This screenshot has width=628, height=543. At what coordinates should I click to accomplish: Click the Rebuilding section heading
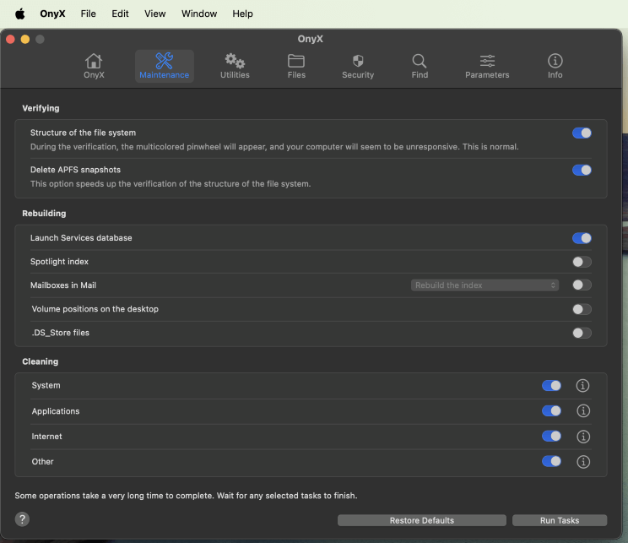[44, 213]
